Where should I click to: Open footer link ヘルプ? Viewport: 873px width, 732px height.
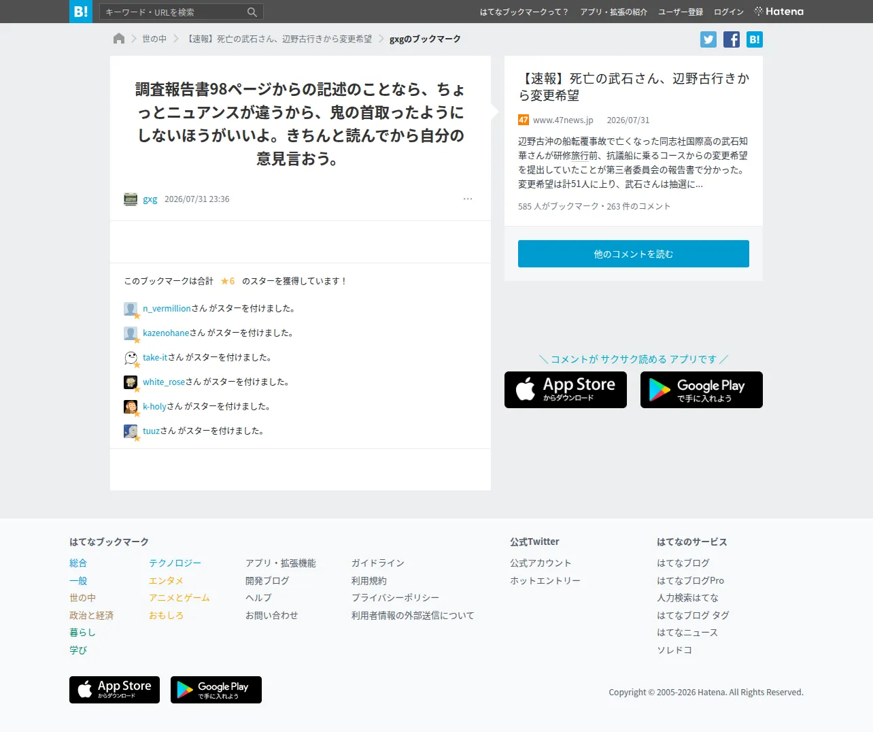pyautogui.click(x=258, y=598)
